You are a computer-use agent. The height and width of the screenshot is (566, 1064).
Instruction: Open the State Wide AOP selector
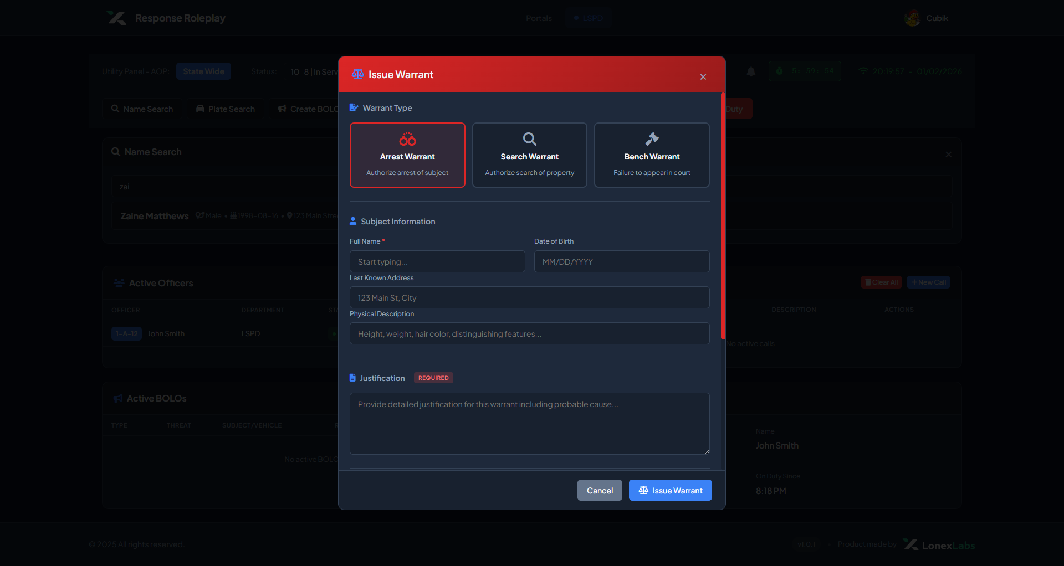tap(203, 71)
